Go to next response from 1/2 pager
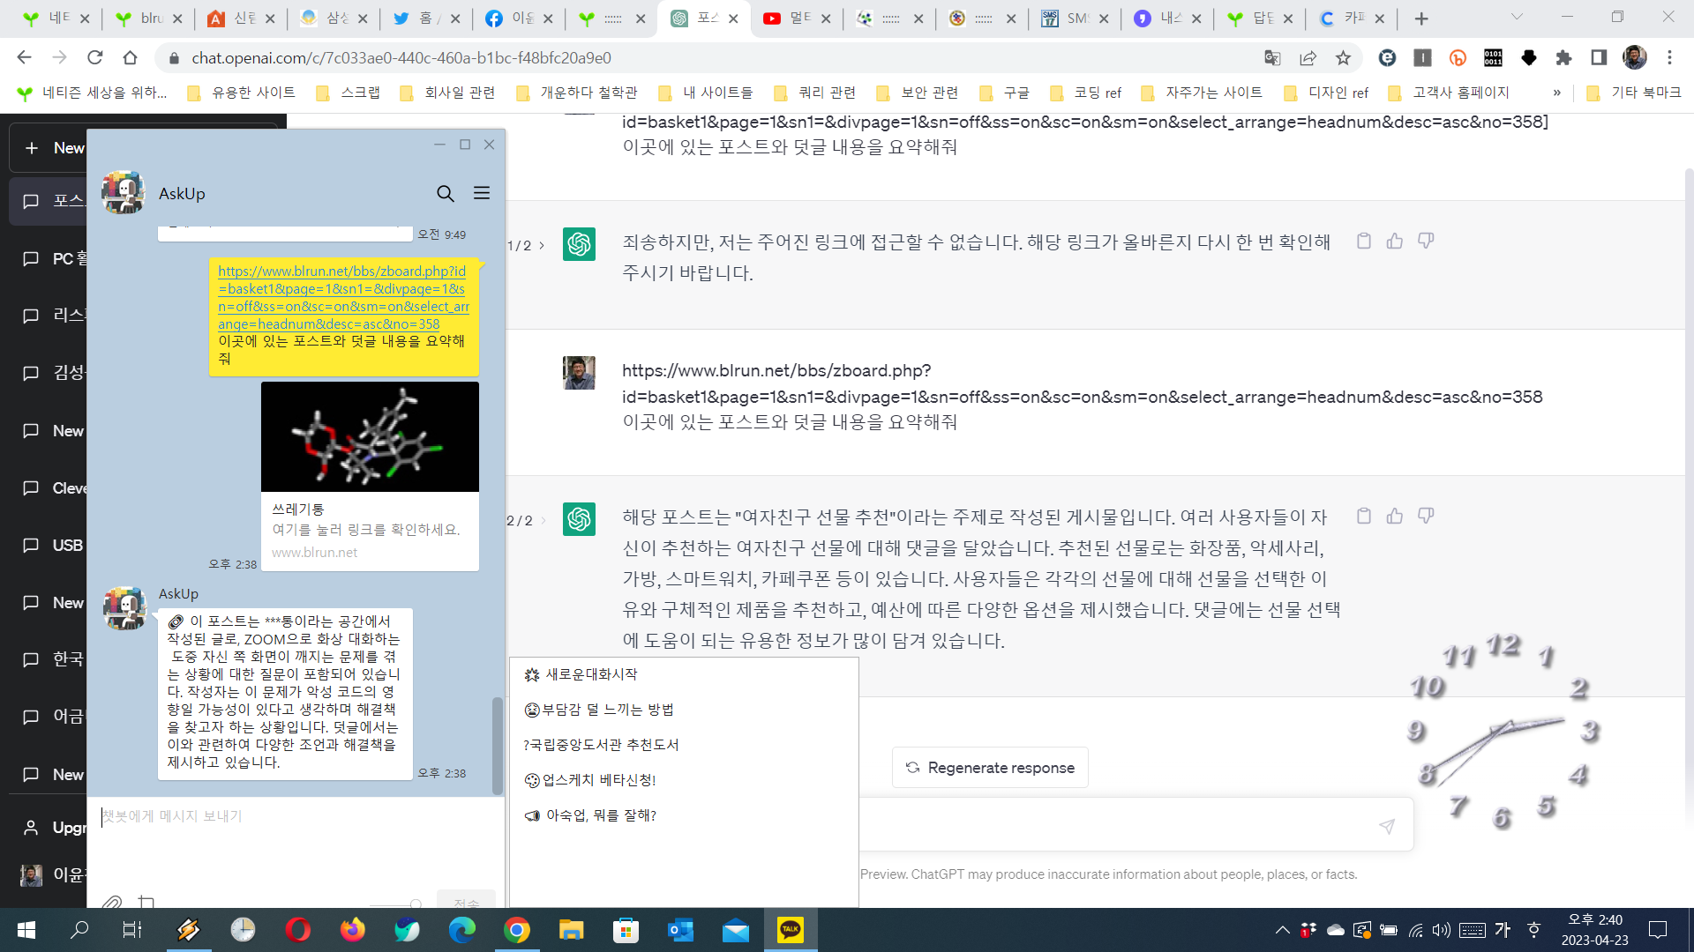 click(x=542, y=245)
